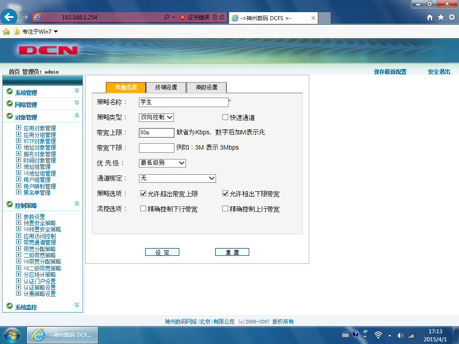Click arrow icon next to 应用对象管理
Screen dimensions: 459x344
(18, 128)
